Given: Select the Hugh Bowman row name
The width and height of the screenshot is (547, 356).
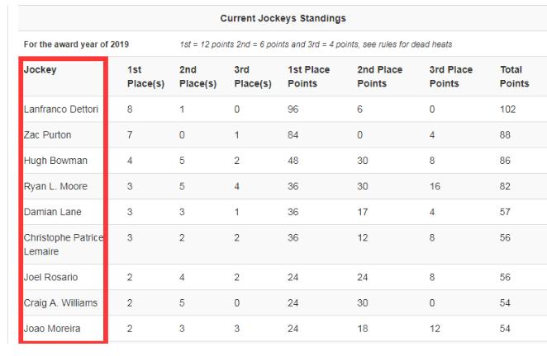Looking at the screenshot, I should pos(55,160).
